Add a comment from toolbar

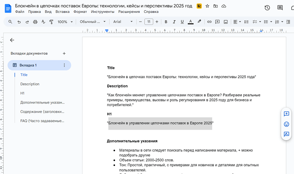click(x=217, y=22)
